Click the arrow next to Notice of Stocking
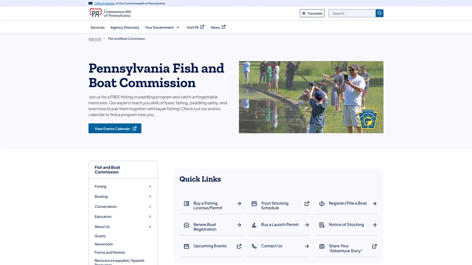 (x=374, y=225)
